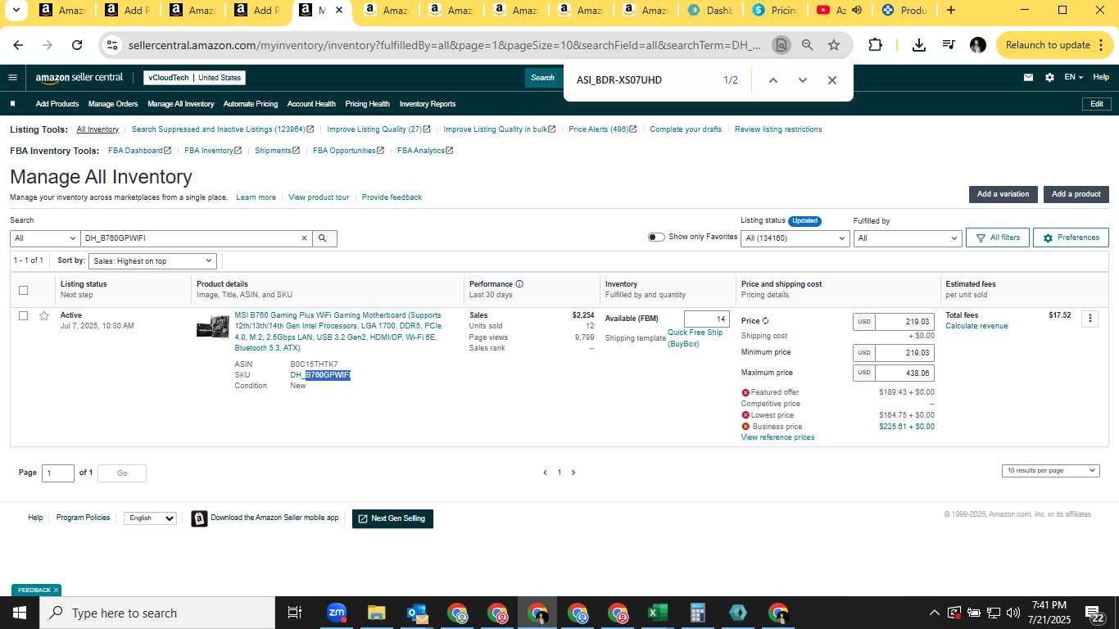The image size is (1119, 629).
Task: Open the All filters button
Action: 997,238
